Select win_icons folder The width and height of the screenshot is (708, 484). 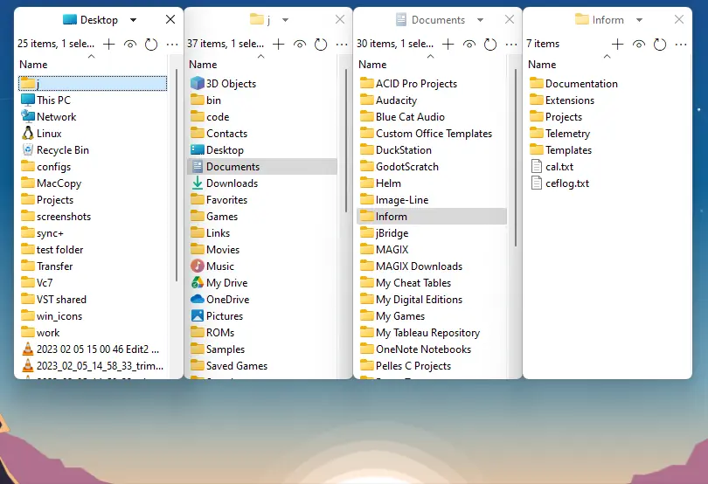click(52, 316)
